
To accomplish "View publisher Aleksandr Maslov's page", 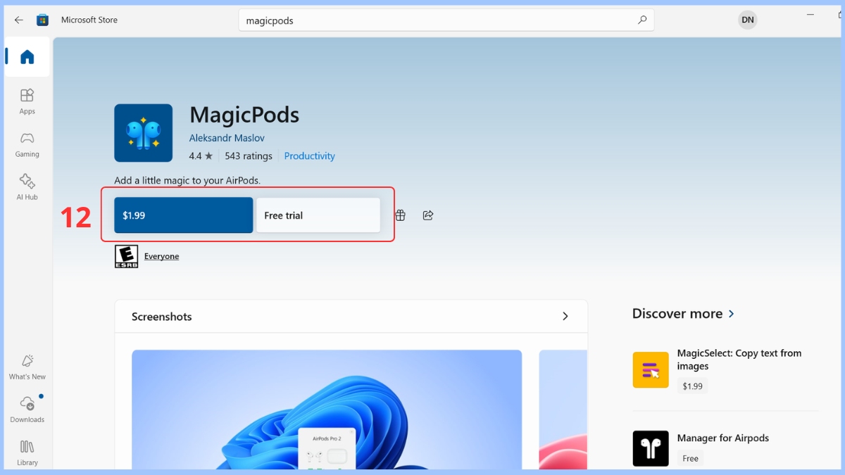I will click(x=226, y=137).
